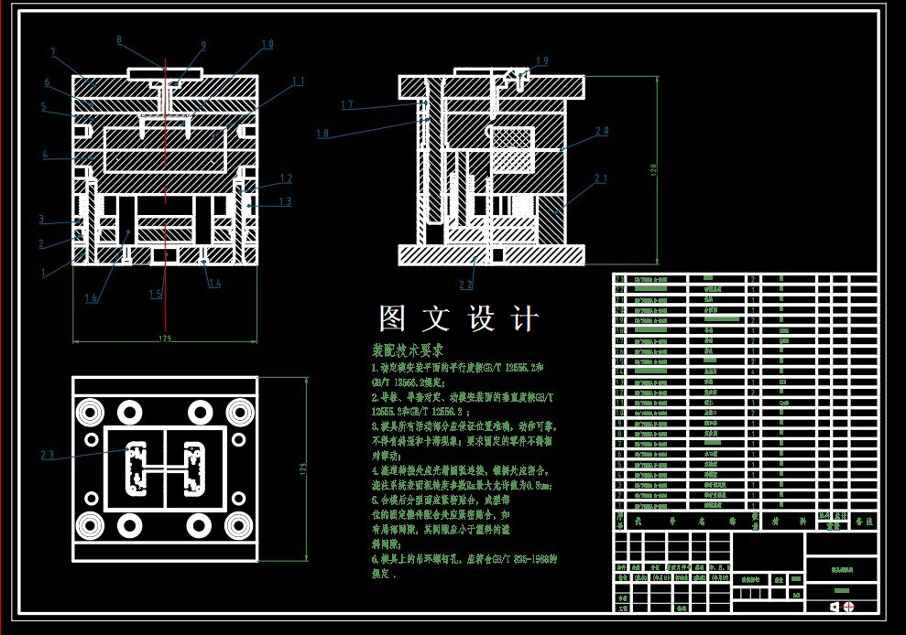
Task: Click part callout number 7 label
Action: point(53,52)
